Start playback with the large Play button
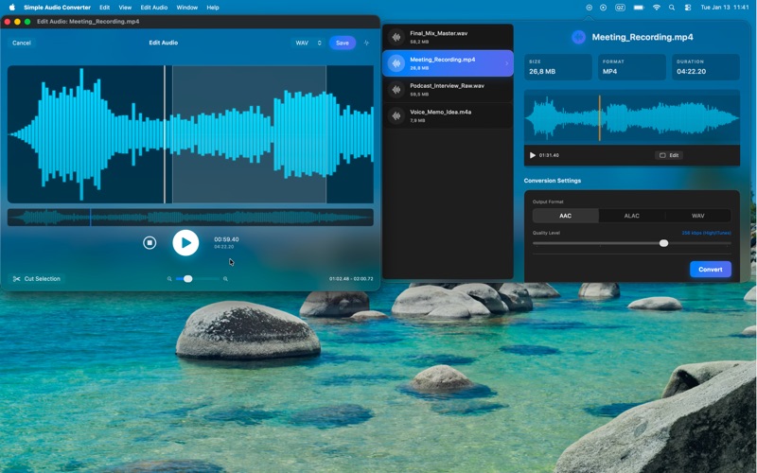This screenshot has height=473, width=757. [185, 243]
